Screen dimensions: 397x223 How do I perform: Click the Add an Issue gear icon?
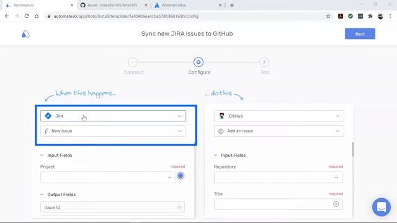(221, 131)
